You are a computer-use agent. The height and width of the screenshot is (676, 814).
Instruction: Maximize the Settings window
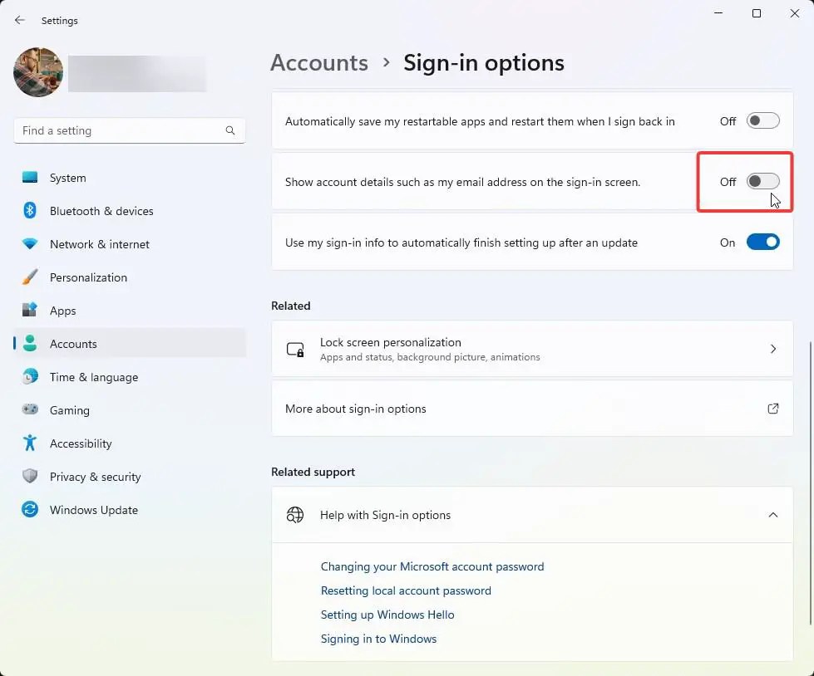[x=757, y=13]
